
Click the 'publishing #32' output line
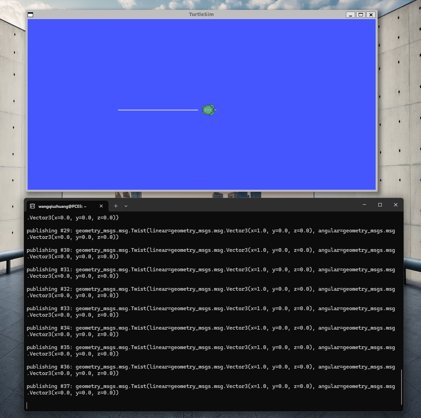(x=211, y=292)
